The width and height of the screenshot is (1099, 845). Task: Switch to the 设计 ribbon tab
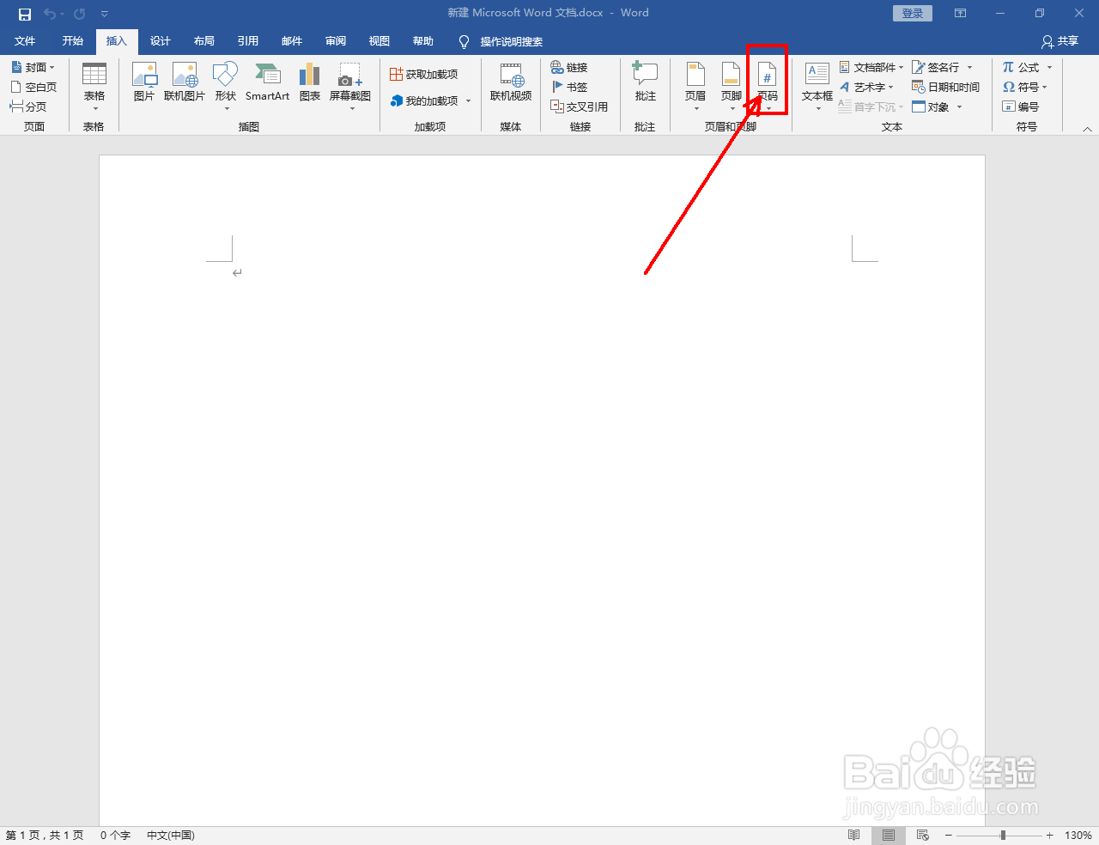160,40
